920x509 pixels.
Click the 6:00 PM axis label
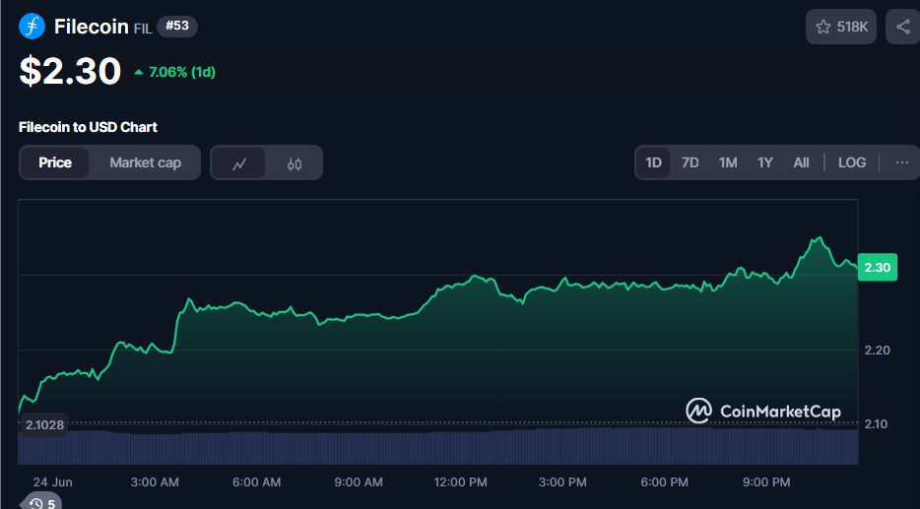(x=664, y=482)
